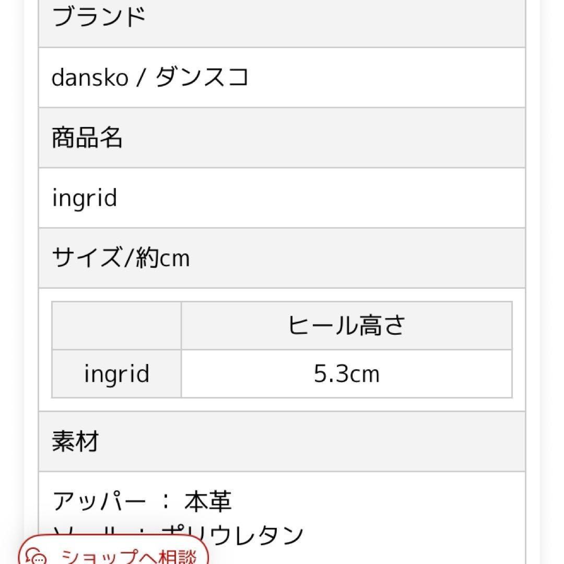The width and height of the screenshot is (564, 564).
Task: Click the アッパー label text
Action: click(x=99, y=502)
